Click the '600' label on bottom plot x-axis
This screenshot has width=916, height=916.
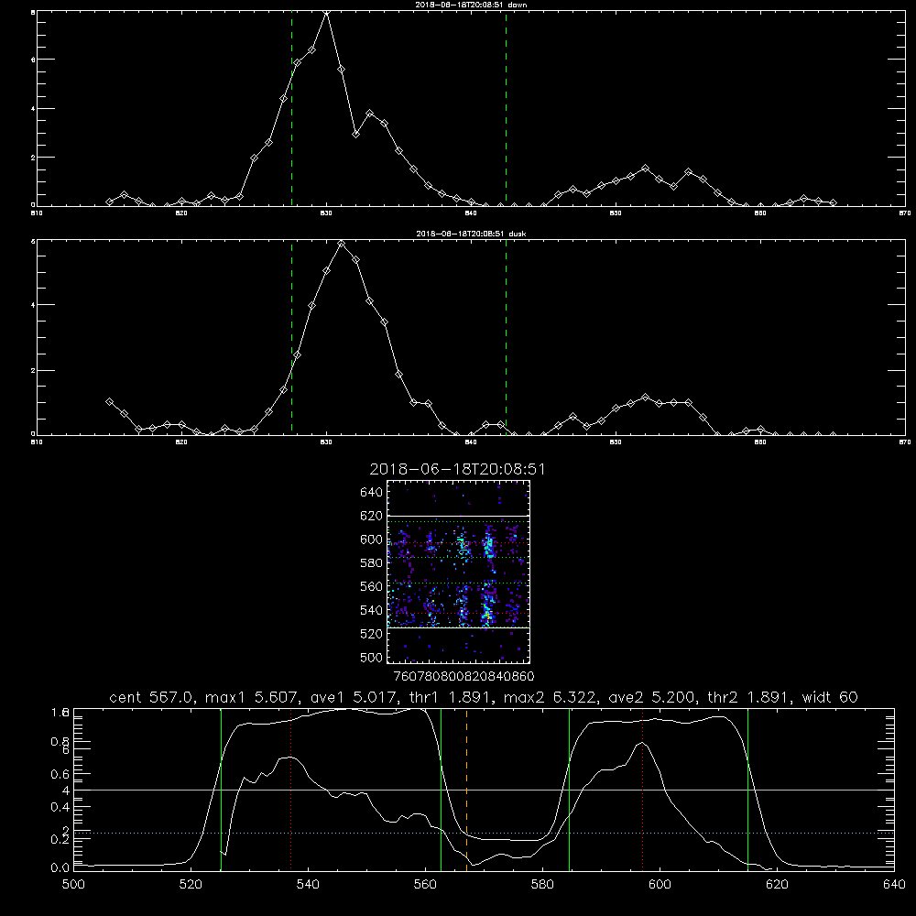click(x=660, y=885)
